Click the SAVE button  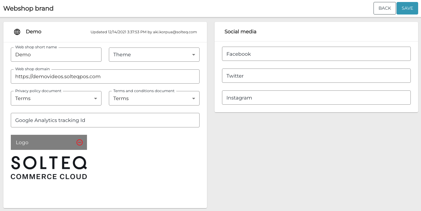coord(407,8)
